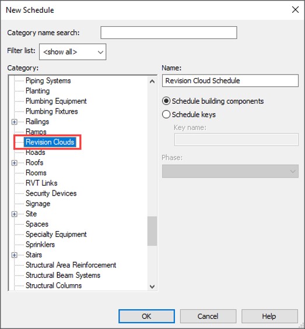Image resolution: width=305 pixels, height=329 pixels.
Task: Expand the Site category node
Action: [15, 214]
